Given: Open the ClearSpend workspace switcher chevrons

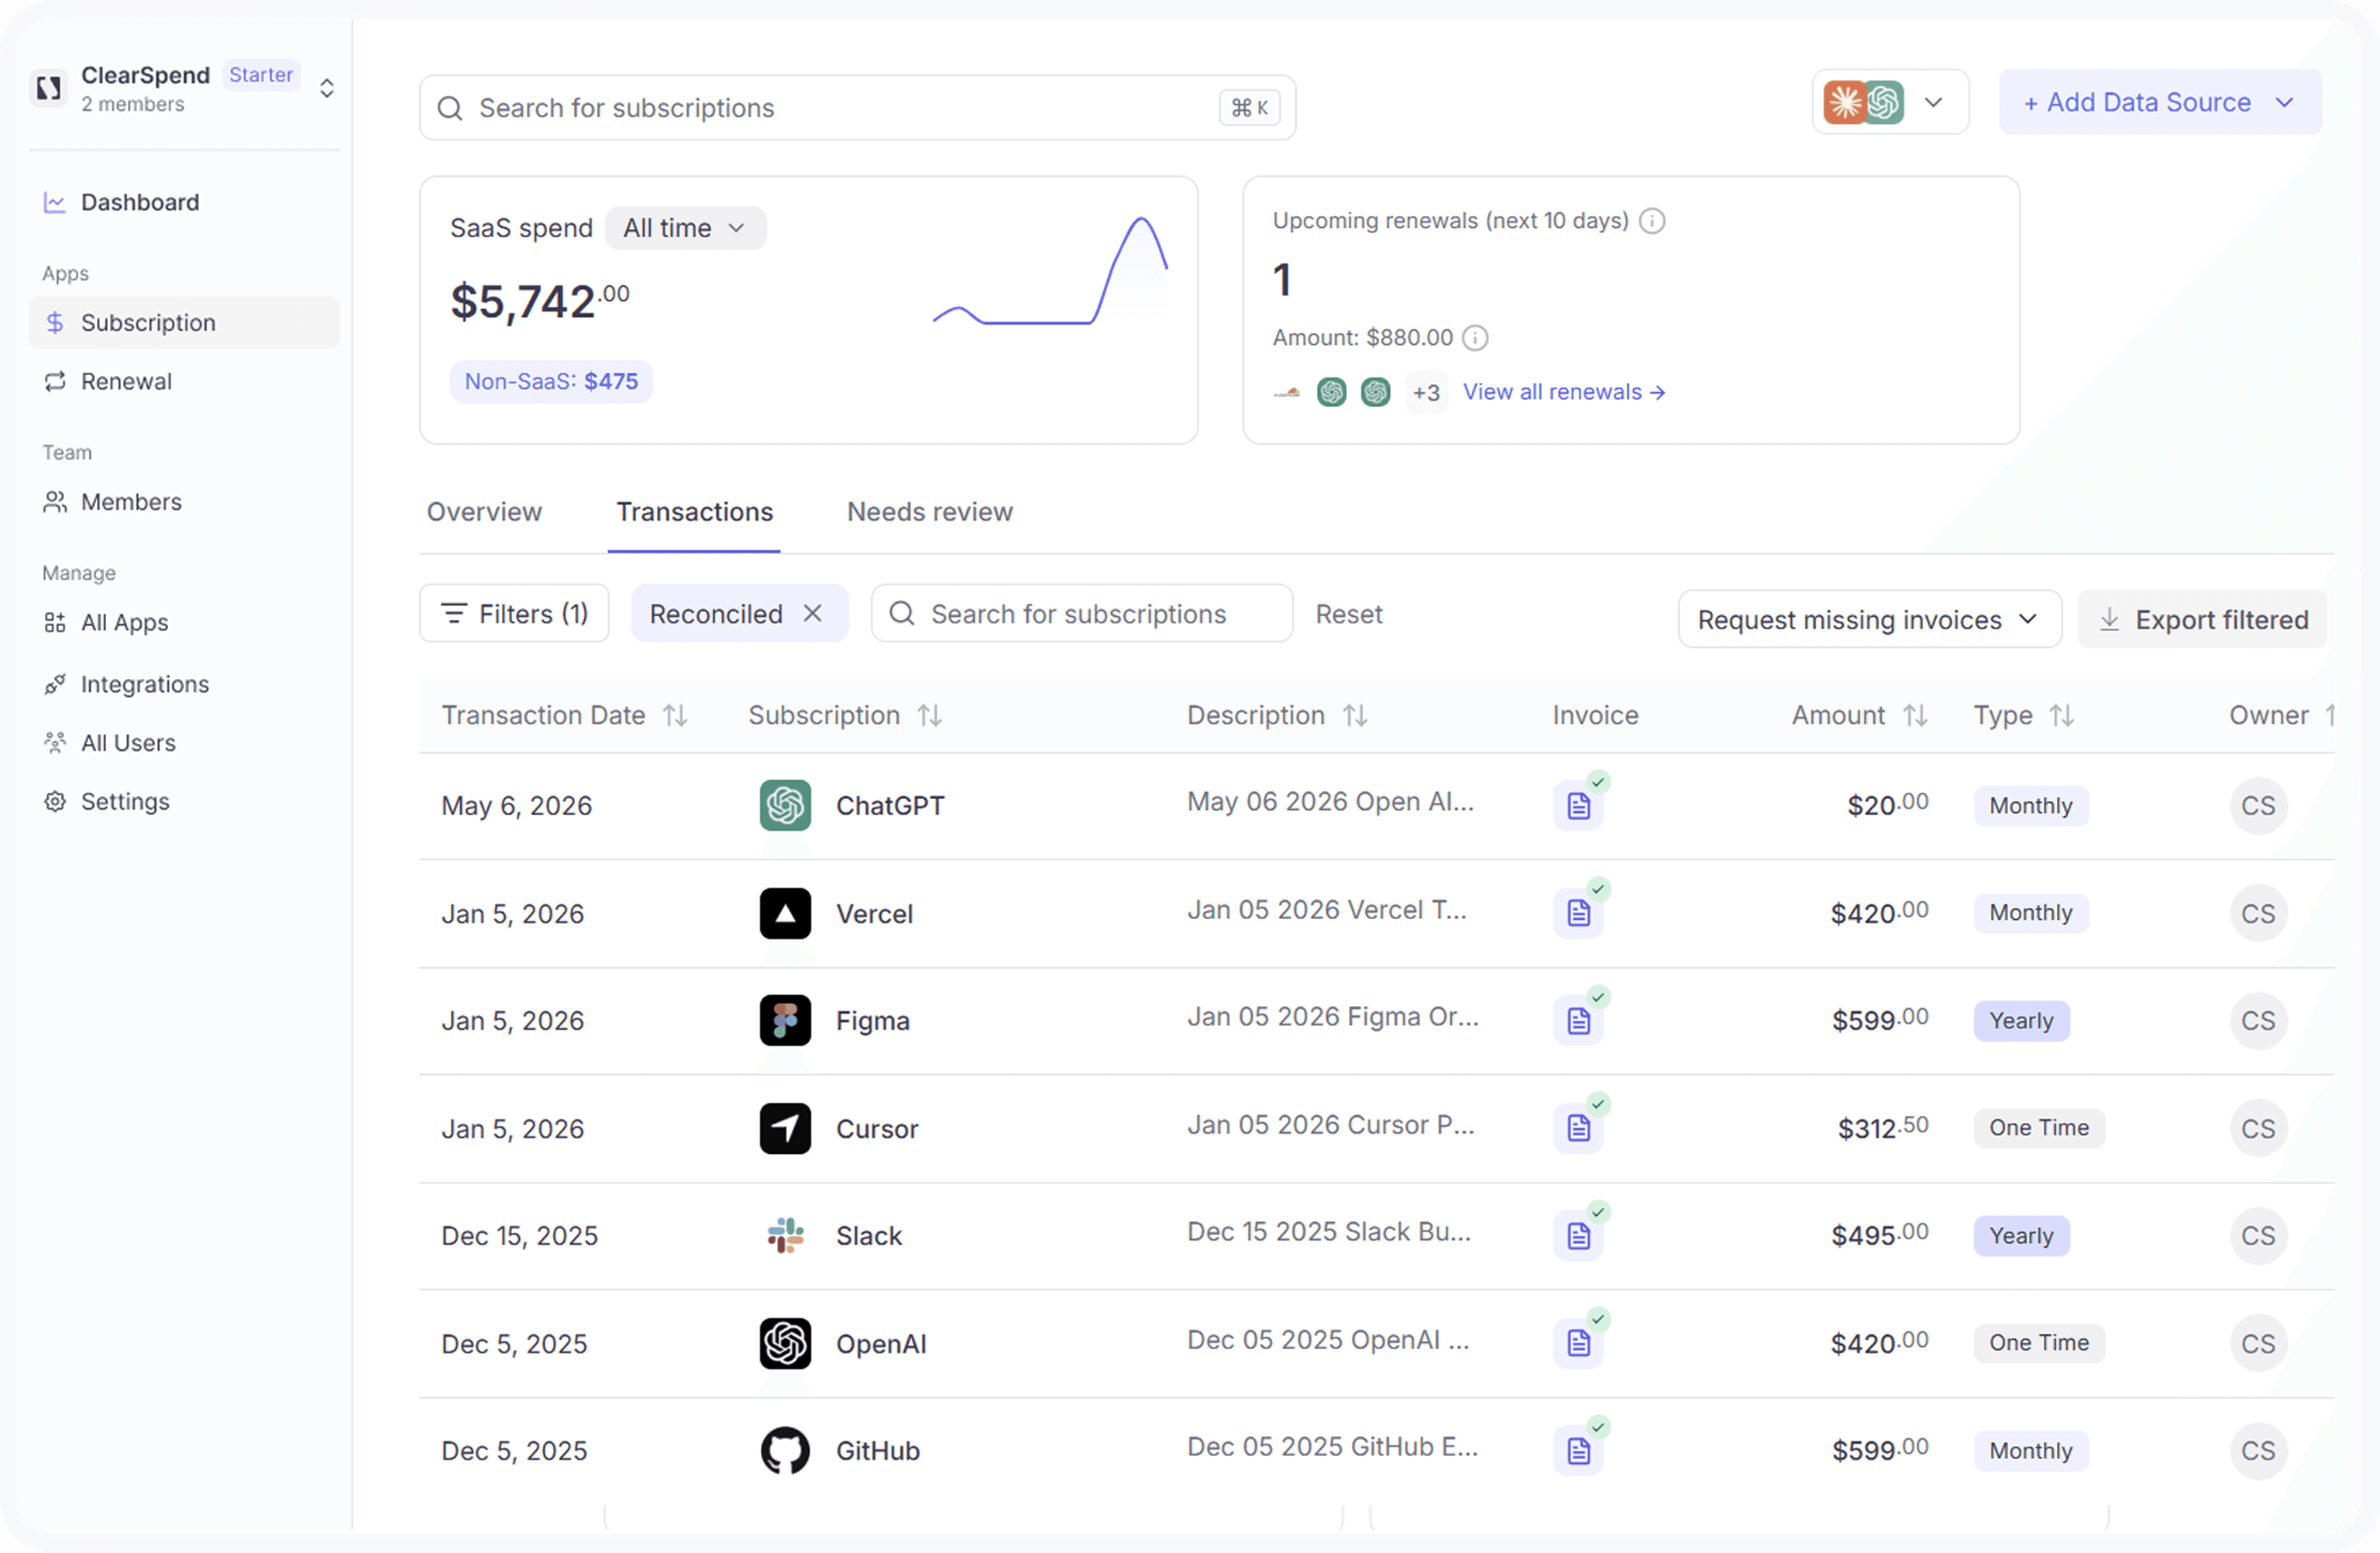Looking at the screenshot, I should click(326, 88).
